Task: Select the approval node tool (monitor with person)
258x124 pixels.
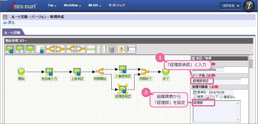Action: coord(10,49)
